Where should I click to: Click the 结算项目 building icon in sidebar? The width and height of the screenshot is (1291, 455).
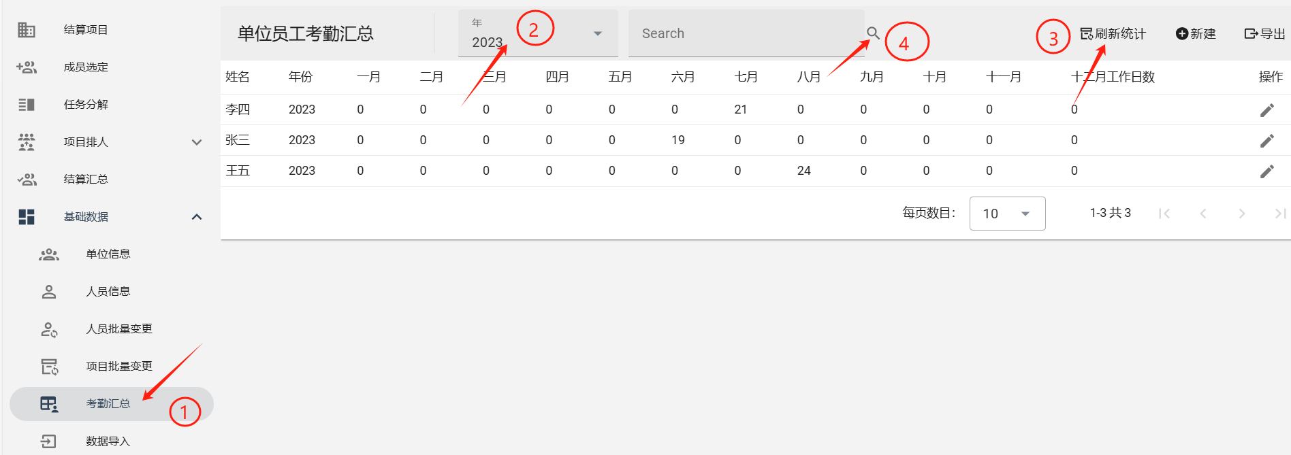click(27, 30)
